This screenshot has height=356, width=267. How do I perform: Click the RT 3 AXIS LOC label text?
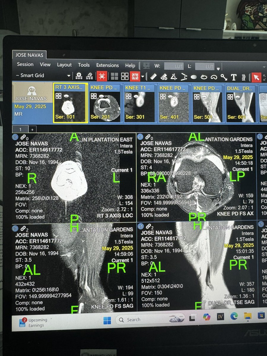tap(115, 215)
